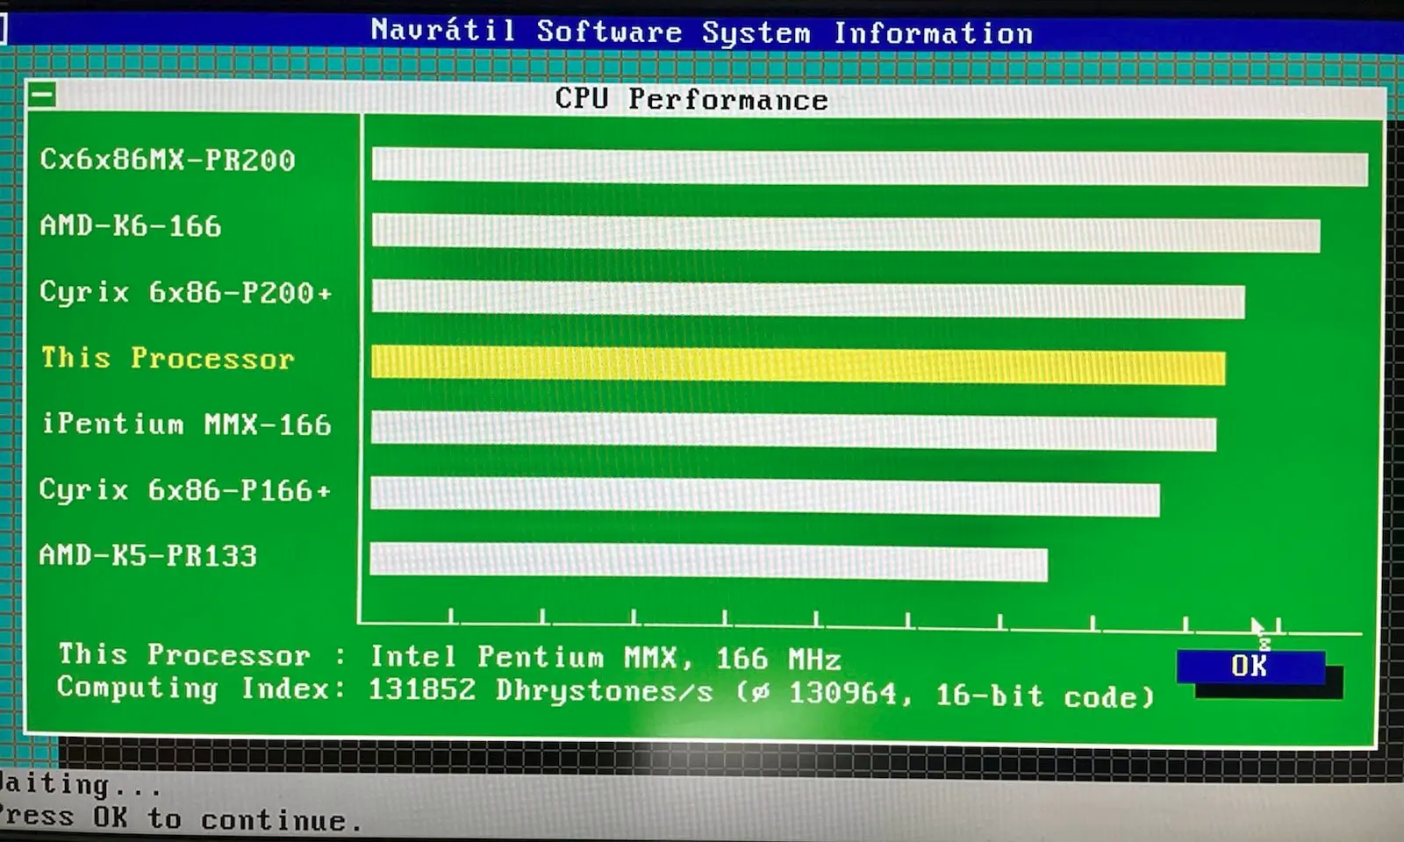Open the CPU Performance window control menu

pyautogui.click(x=41, y=95)
